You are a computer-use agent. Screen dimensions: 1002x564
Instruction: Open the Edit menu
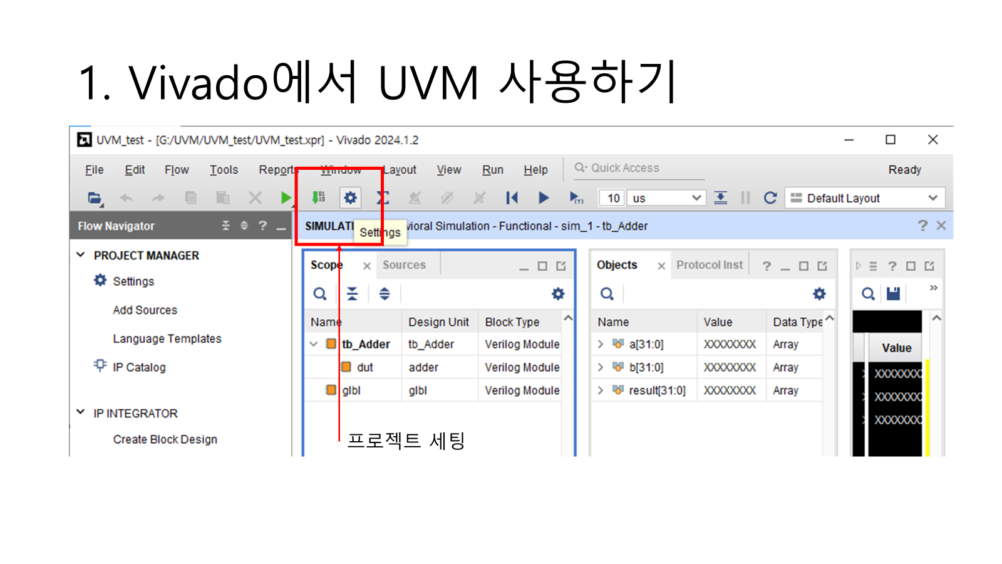coord(135,170)
